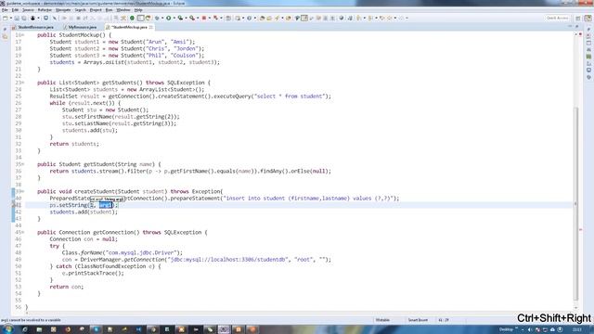
Task: Open the Window menu
Action: click(123, 10)
